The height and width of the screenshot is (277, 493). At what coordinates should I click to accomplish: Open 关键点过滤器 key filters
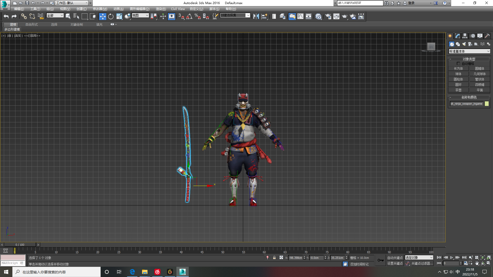[422, 263]
